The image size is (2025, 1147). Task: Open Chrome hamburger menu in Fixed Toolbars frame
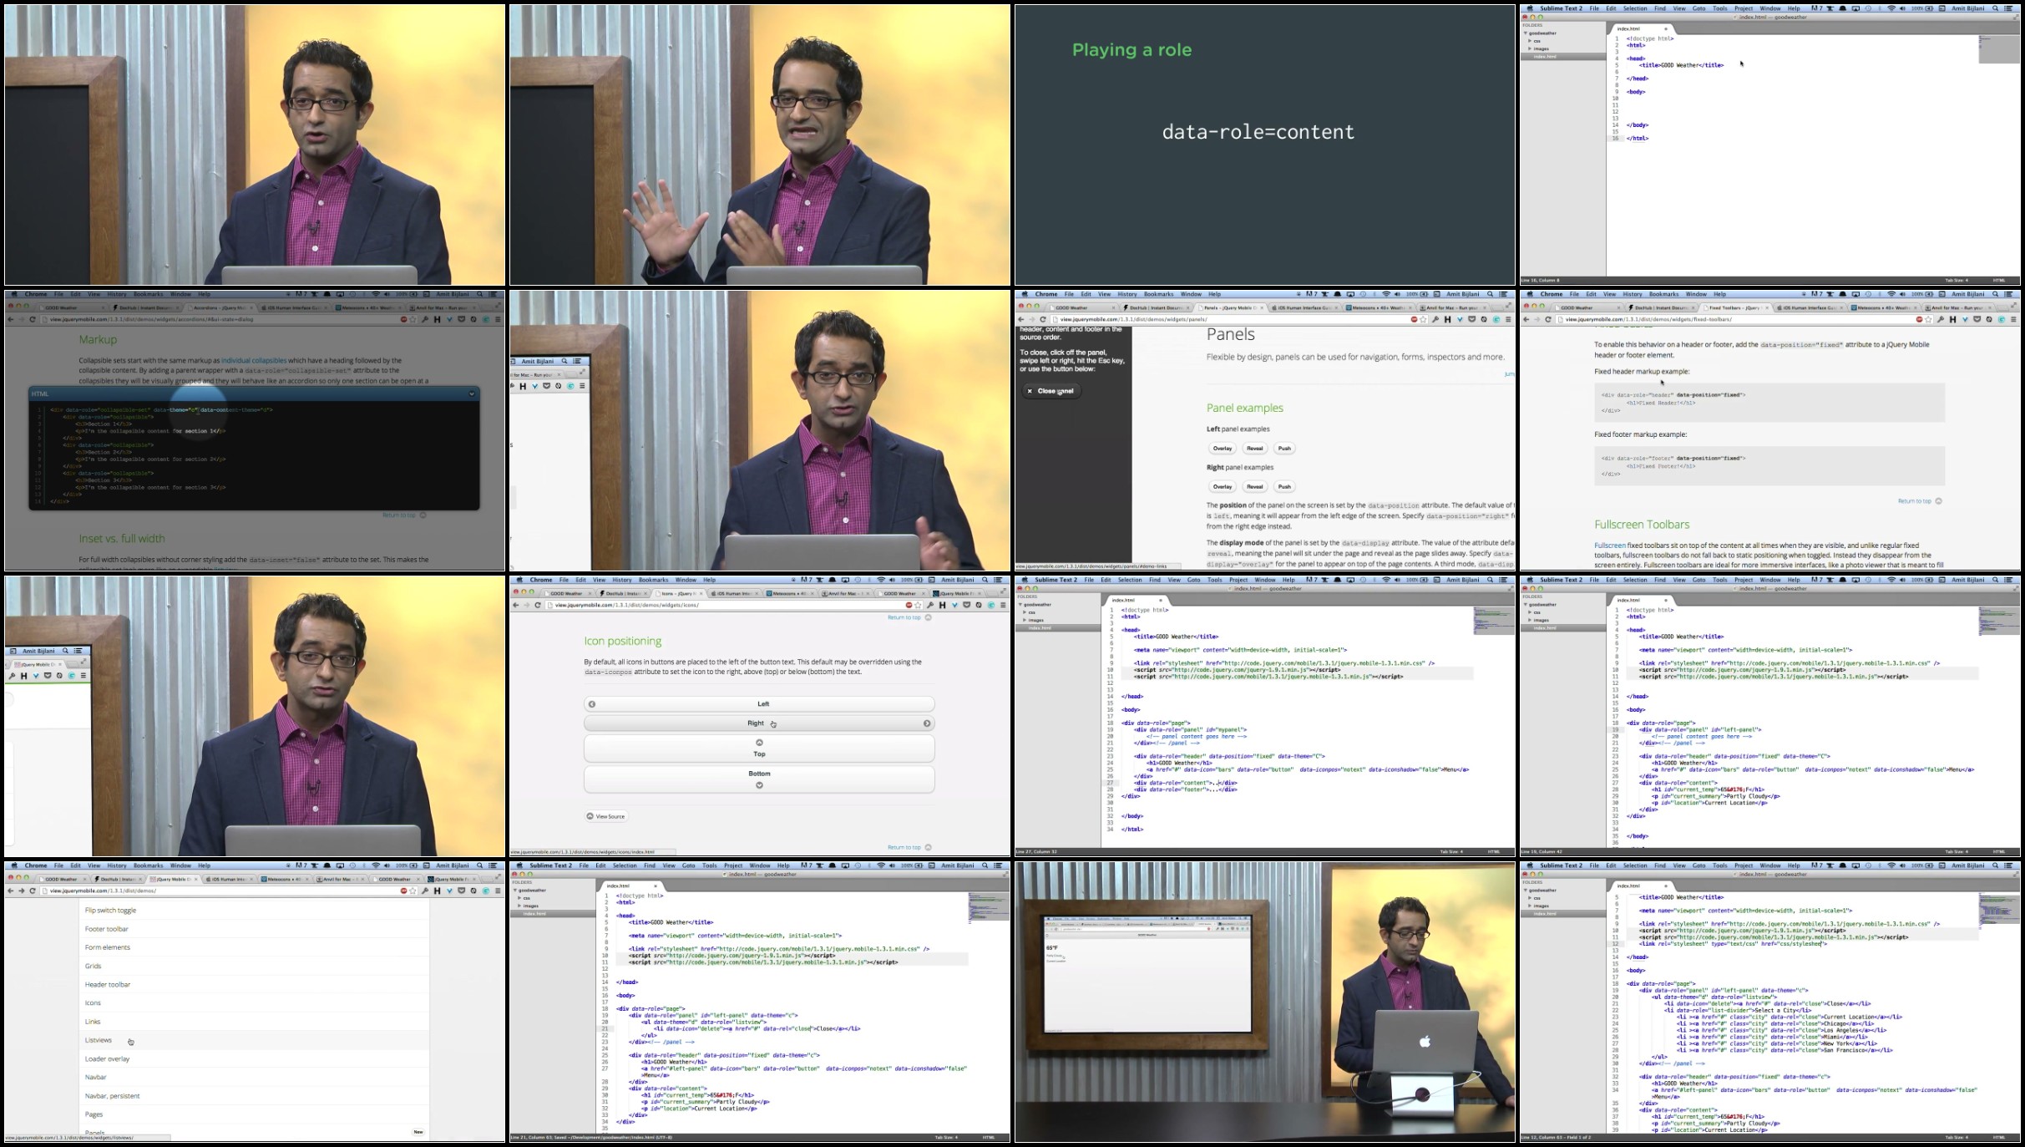tap(2013, 319)
